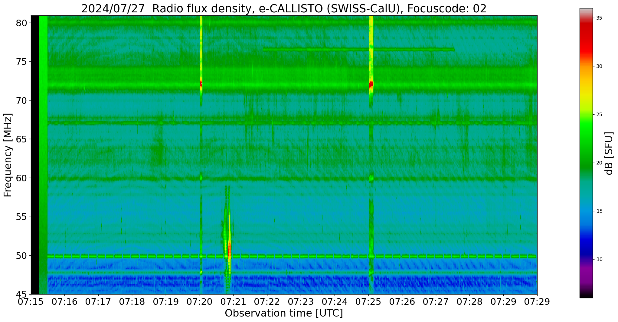Click the yellow-red burst near 07:21 at 51 MHz

click(230, 248)
